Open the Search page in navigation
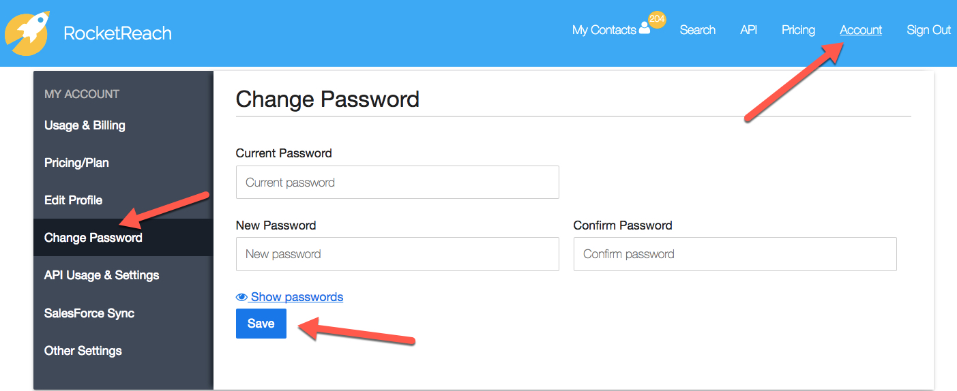The image size is (957, 391). (697, 30)
